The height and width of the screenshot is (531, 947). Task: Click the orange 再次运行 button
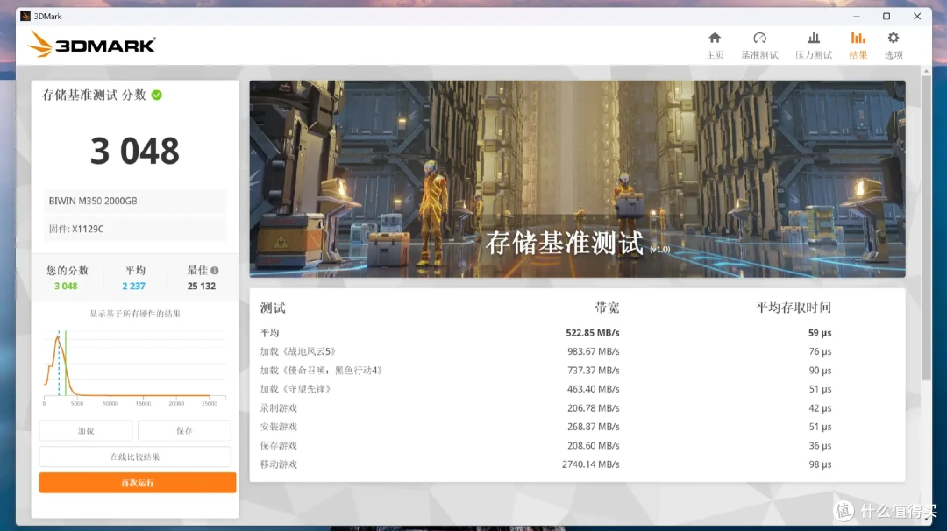137,483
